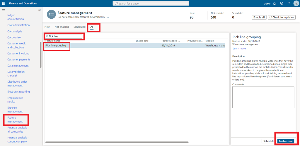The height and width of the screenshot is (146, 300).
Task: Click Enable all button
Action: [x=259, y=17]
